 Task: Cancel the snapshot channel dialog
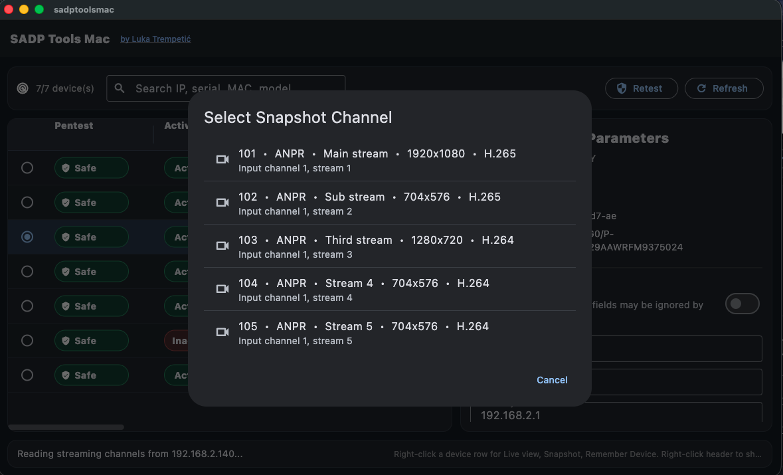(x=552, y=380)
